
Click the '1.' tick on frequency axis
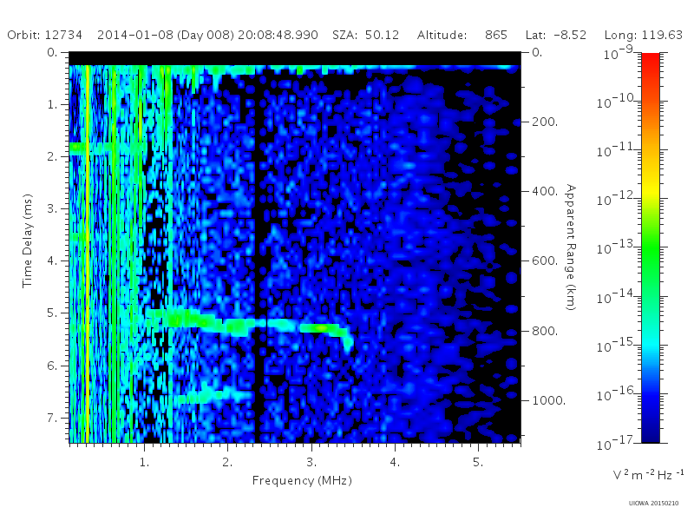(x=144, y=462)
